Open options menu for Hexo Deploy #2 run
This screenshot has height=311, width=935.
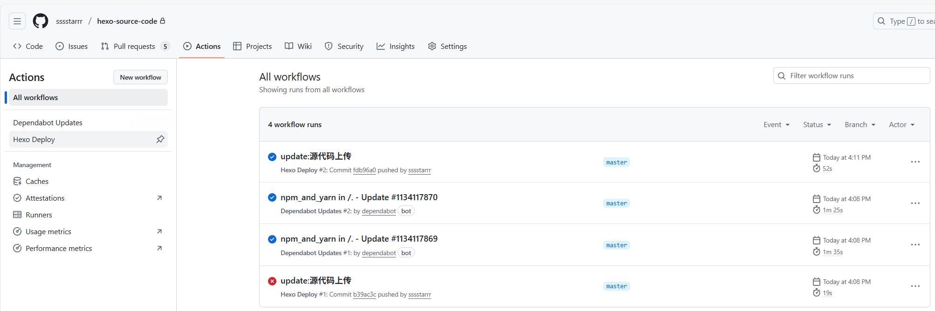coord(915,162)
